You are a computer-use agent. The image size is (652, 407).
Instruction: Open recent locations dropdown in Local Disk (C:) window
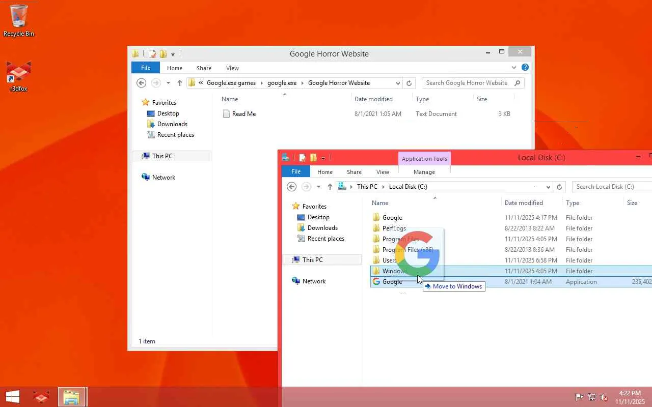pyautogui.click(x=318, y=187)
